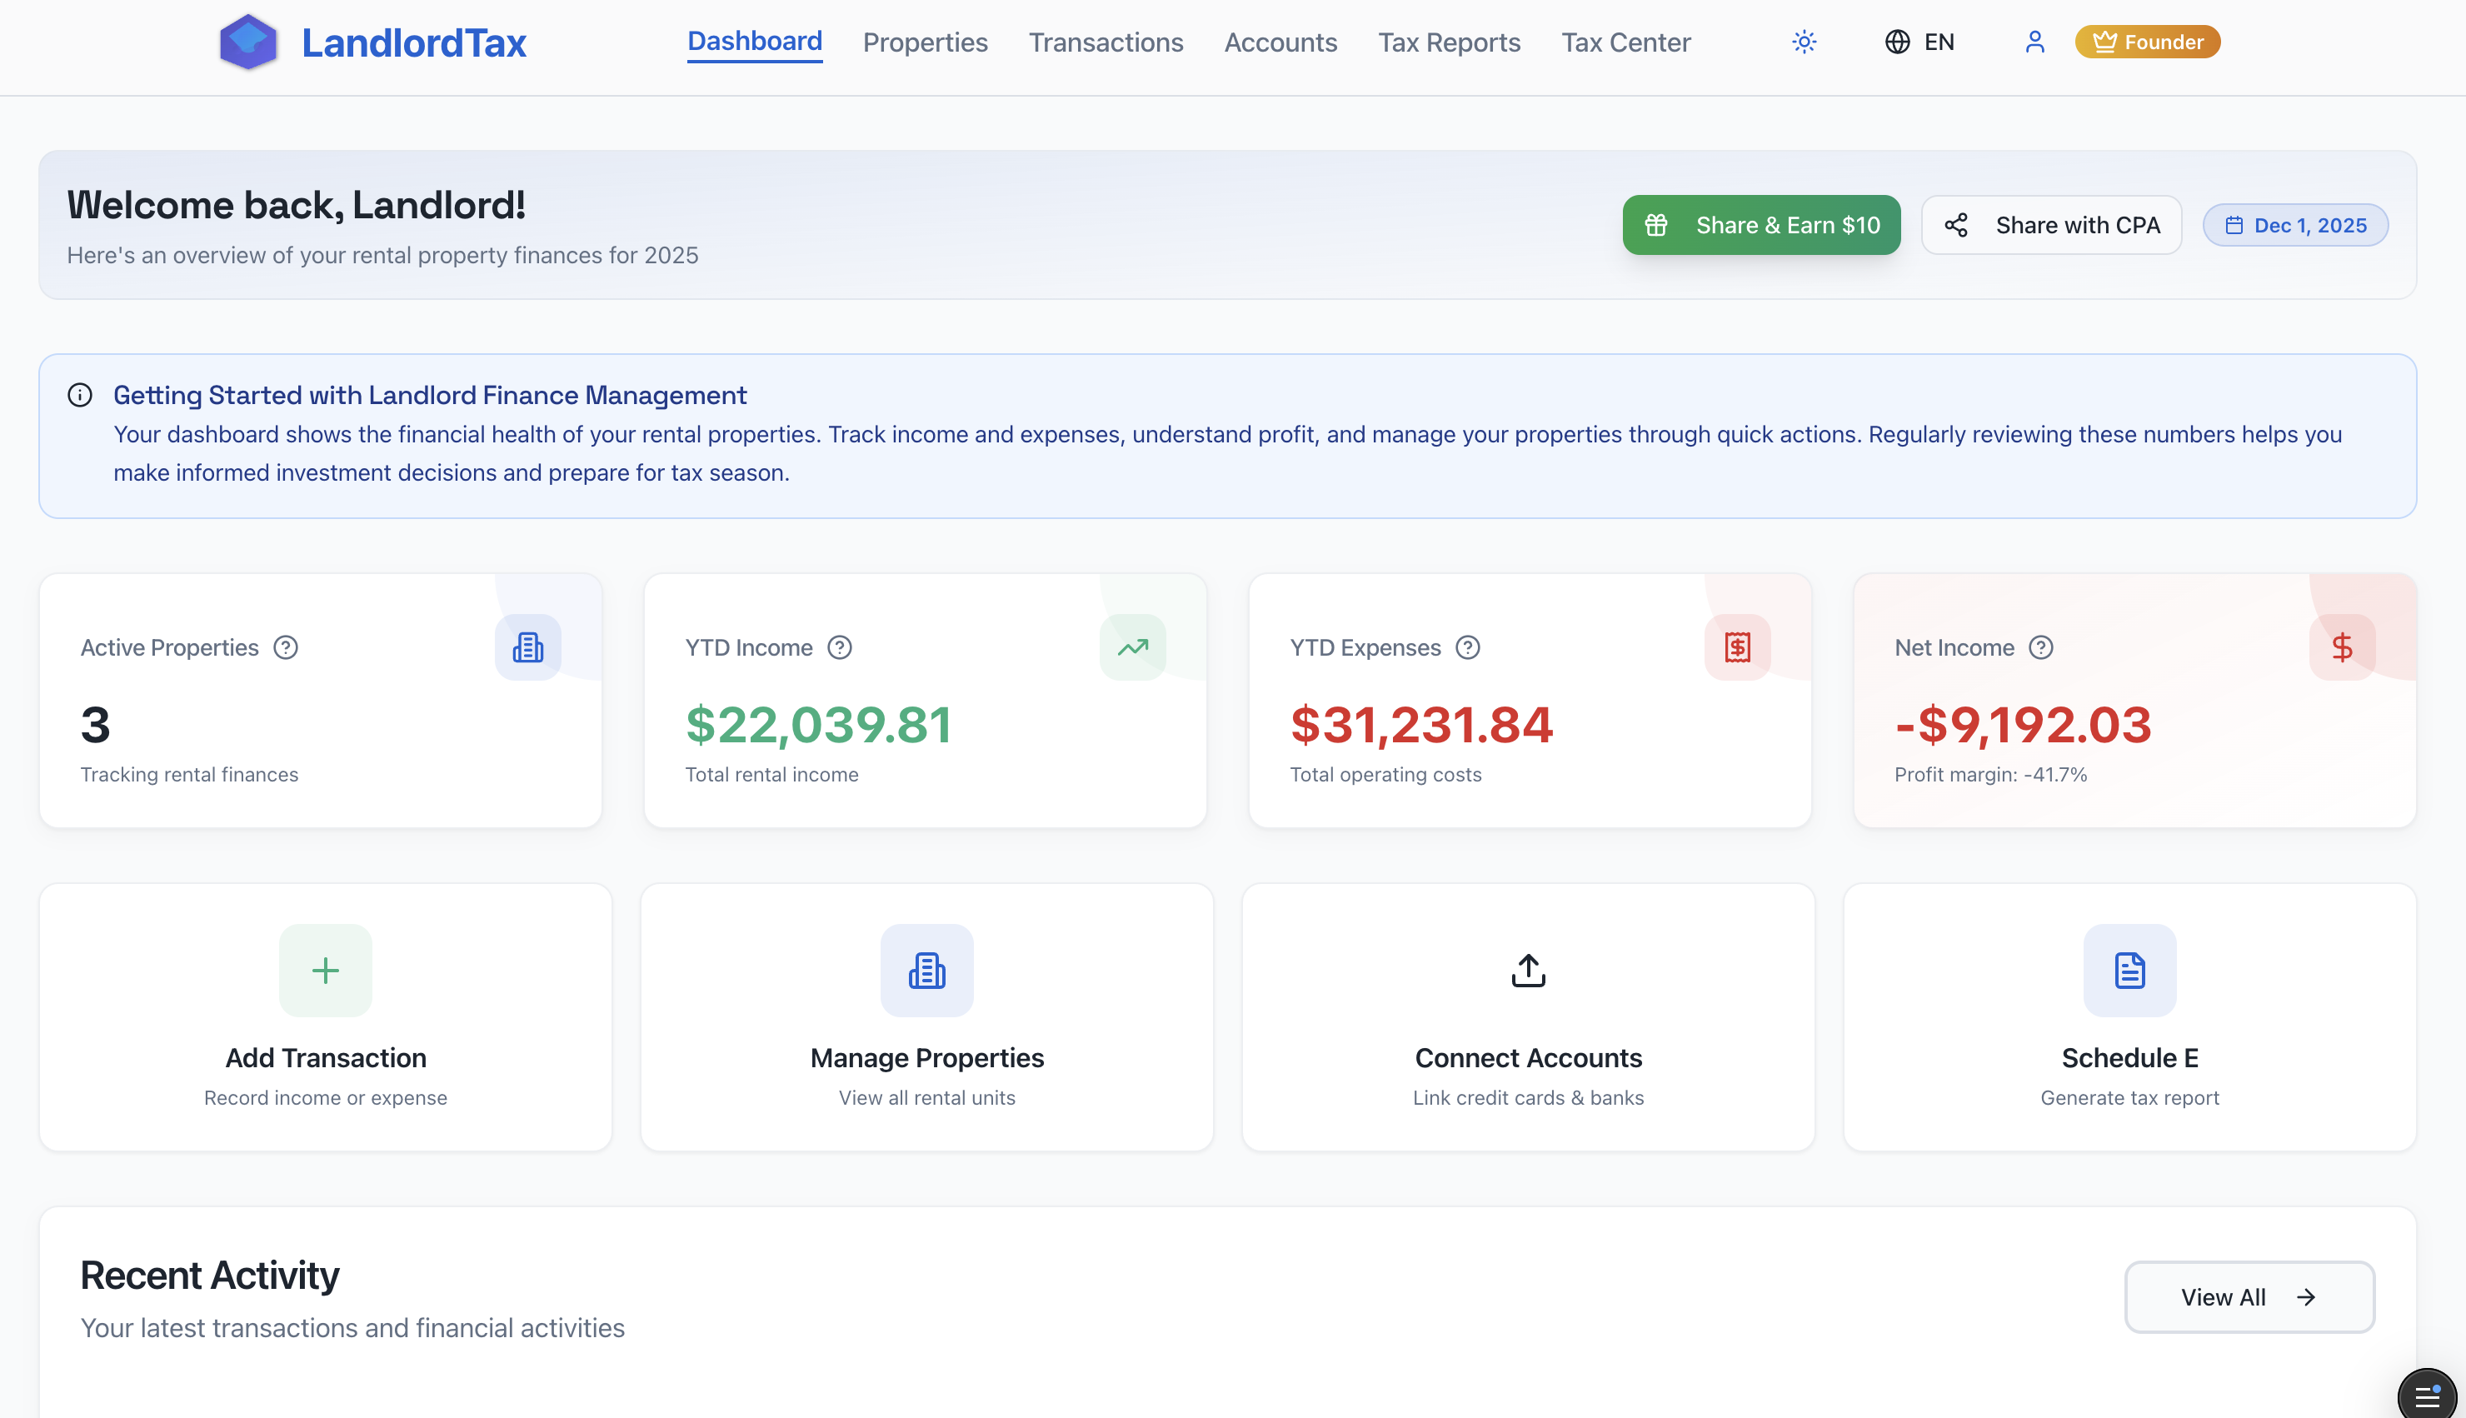Open Manage Properties building icon card
Image resolution: width=2466 pixels, height=1418 pixels.
pyautogui.click(x=926, y=970)
